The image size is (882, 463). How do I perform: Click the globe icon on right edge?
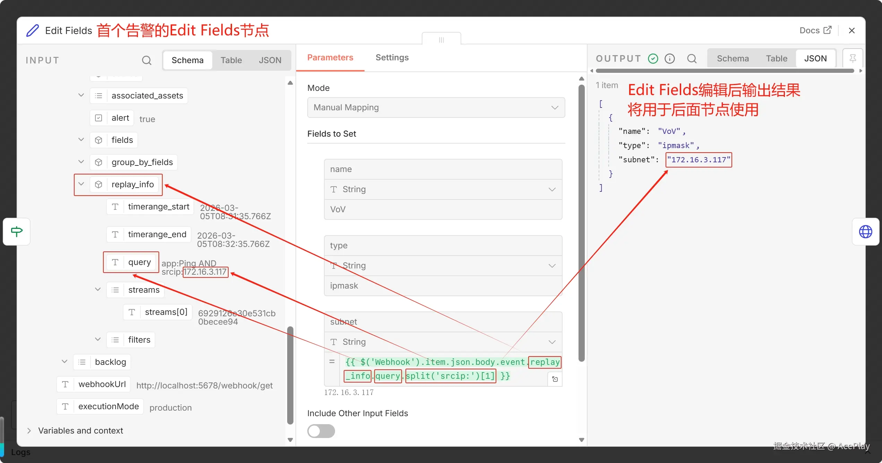coord(865,232)
